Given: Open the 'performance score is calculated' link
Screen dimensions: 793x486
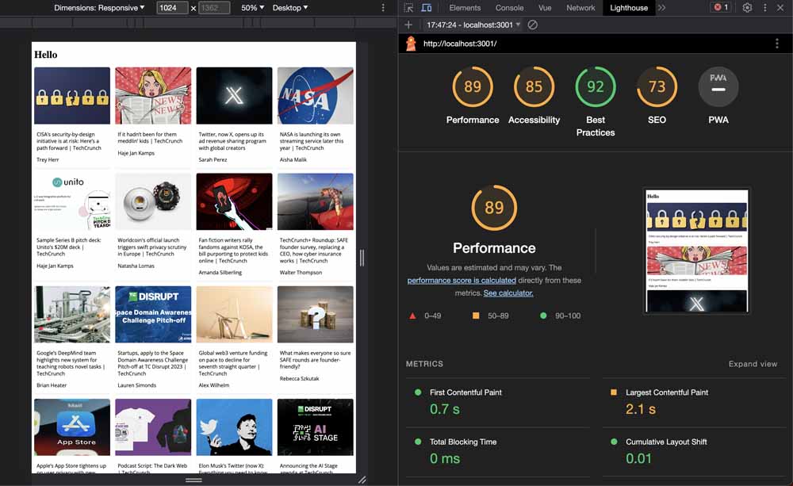Looking at the screenshot, I should tap(462, 281).
